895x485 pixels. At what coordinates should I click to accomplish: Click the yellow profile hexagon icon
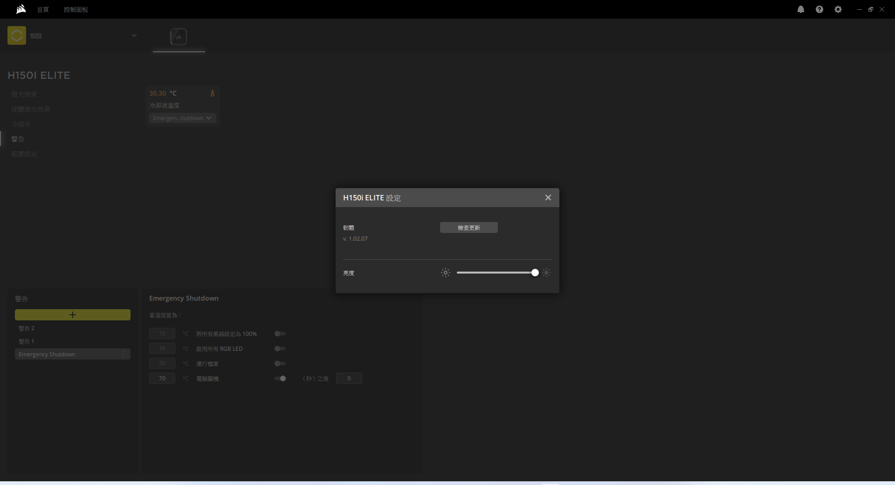point(17,35)
